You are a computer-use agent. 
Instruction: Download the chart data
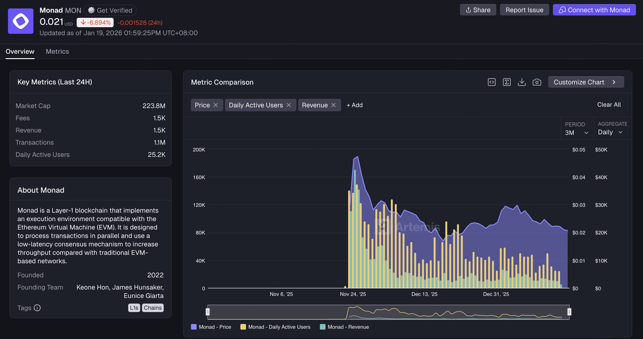pyautogui.click(x=522, y=82)
